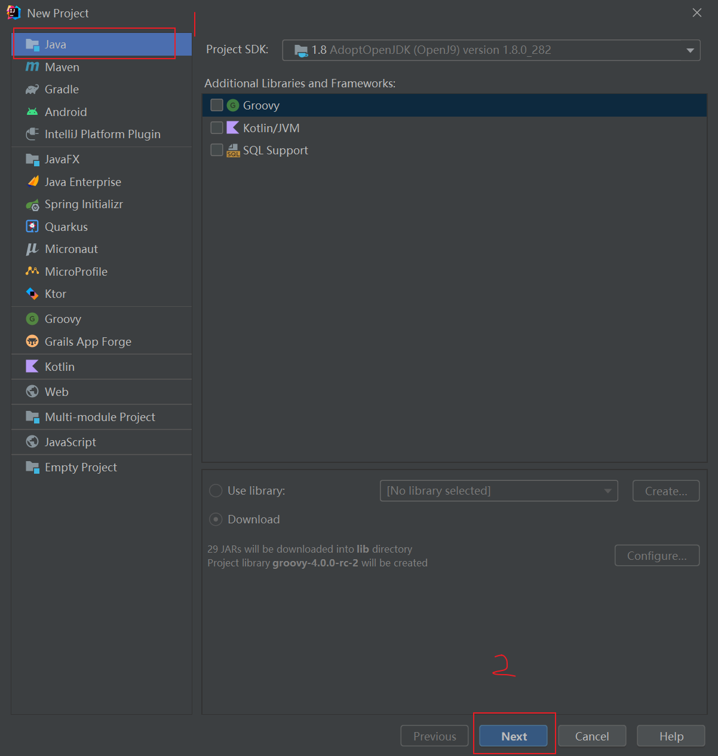Image resolution: width=718 pixels, height=756 pixels.
Task: Click SDK text '1.8 AdoptOpenJDK (OpenJ9)'
Action: click(386, 50)
